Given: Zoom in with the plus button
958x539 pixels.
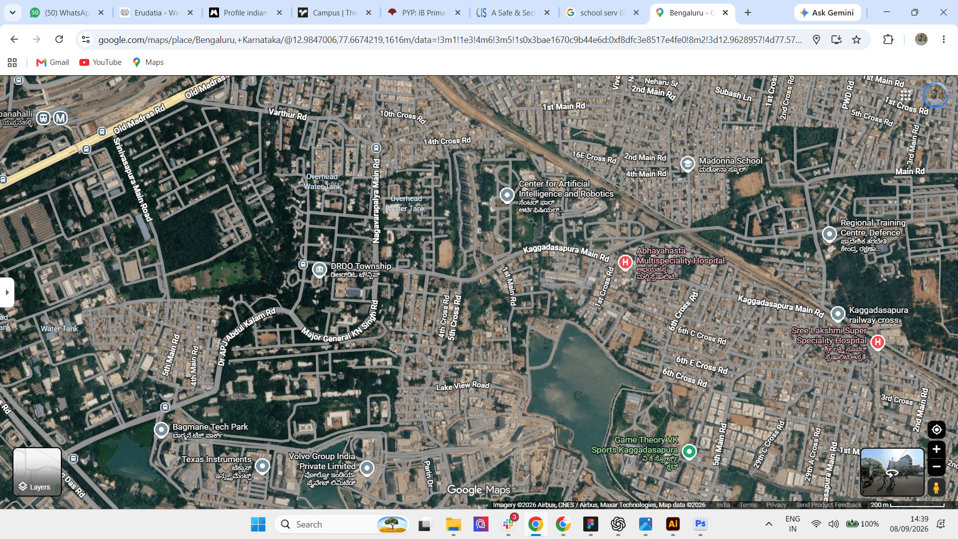Looking at the screenshot, I should point(936,449).
